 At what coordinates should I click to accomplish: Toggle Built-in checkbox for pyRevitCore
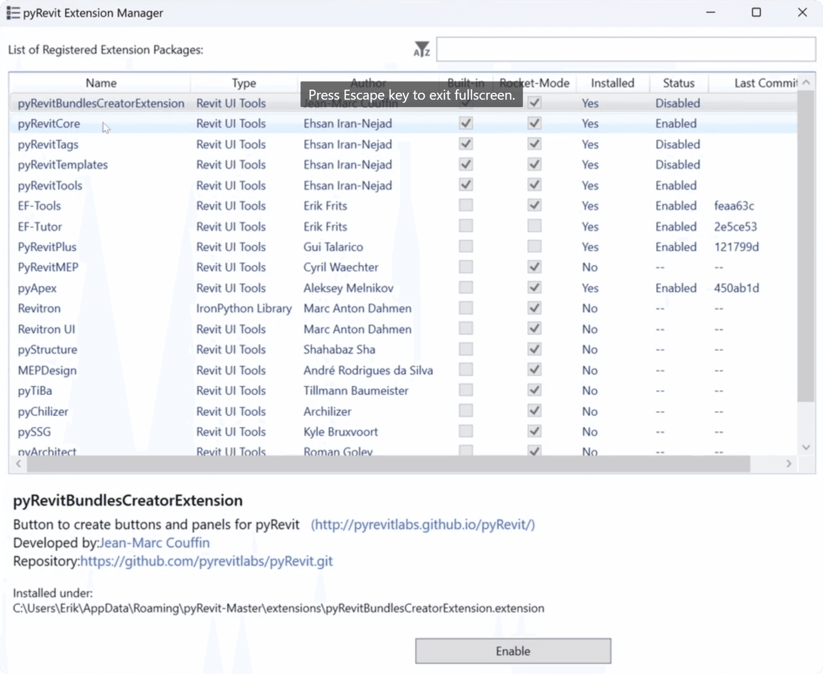pyautogui.click(x=466, y=123)
